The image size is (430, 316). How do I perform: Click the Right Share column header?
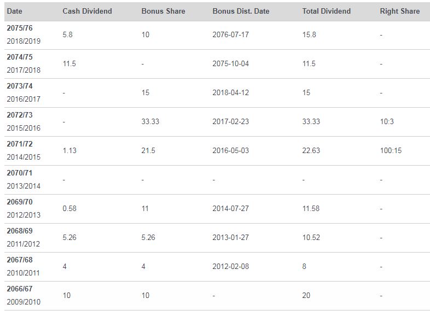[399, 11]
